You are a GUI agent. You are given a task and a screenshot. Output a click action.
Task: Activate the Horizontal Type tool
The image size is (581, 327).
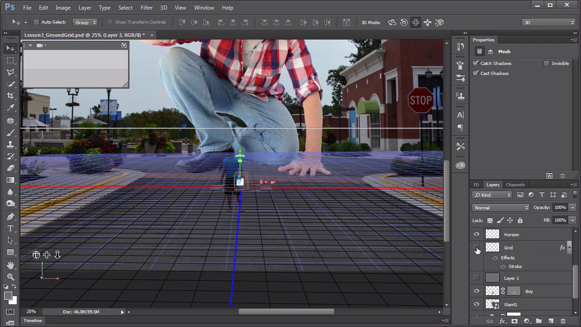(x=10, y=228)
